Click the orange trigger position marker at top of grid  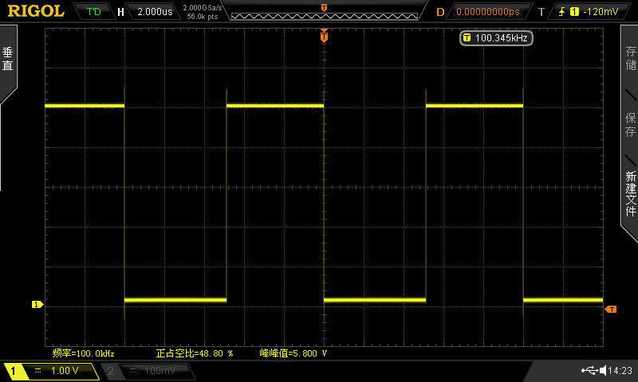pyautogui.click(x=324, y=37)
